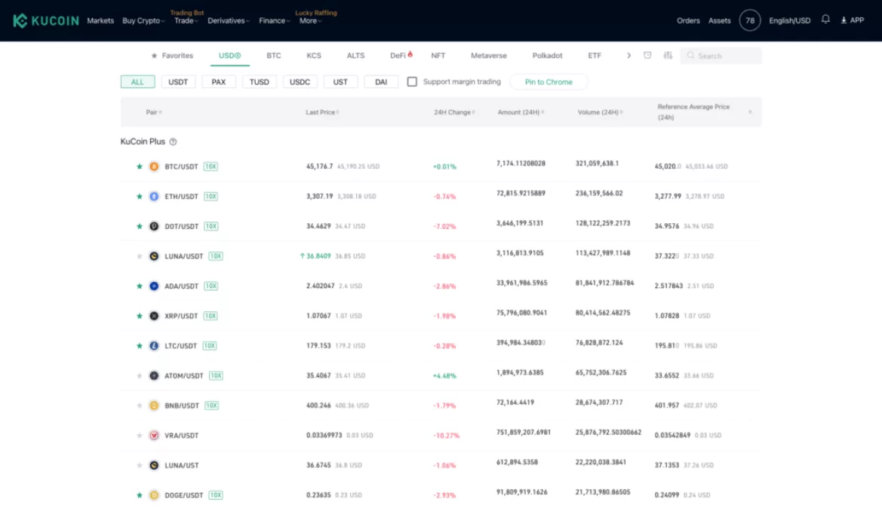Open Orders from the top bar
This screenshot has height=511, width=882.
(x=688, y=20)
